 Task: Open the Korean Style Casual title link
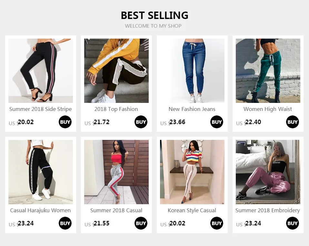coord(192,210)
